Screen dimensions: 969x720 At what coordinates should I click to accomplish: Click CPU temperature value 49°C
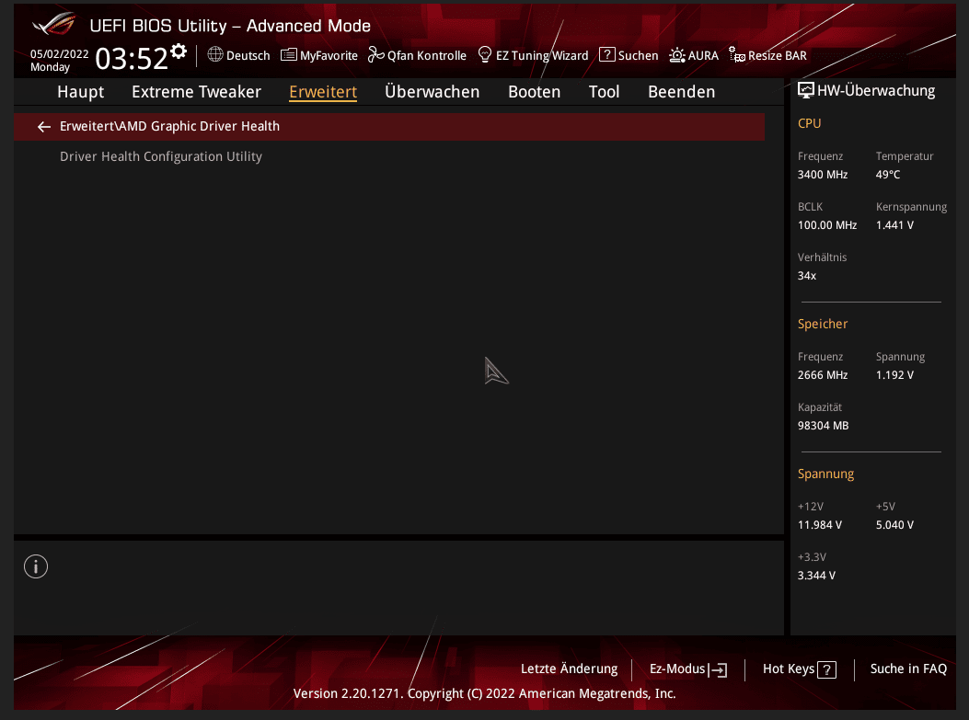(x=888, y=175)
